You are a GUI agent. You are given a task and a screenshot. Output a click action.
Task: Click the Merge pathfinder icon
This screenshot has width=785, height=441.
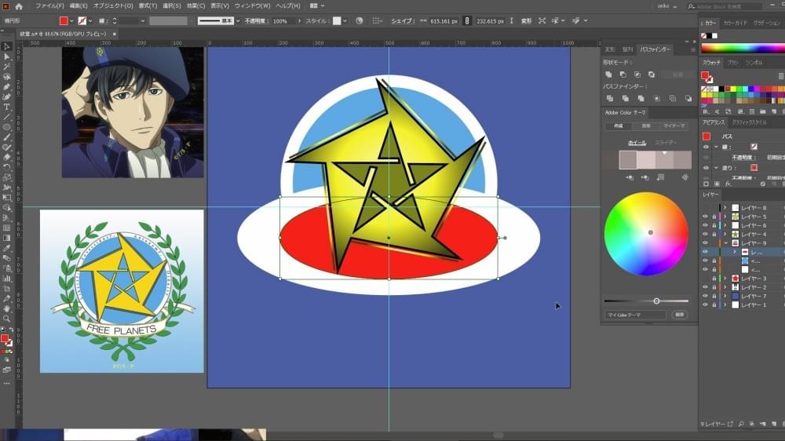pyautogui.click(x=641, y=99)
